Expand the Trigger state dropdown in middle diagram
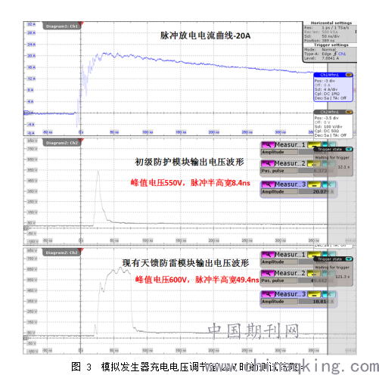The image size is (379, 375). (349, 150)
